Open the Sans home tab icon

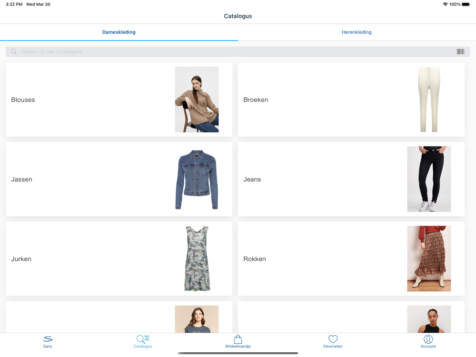coord(48,339)
